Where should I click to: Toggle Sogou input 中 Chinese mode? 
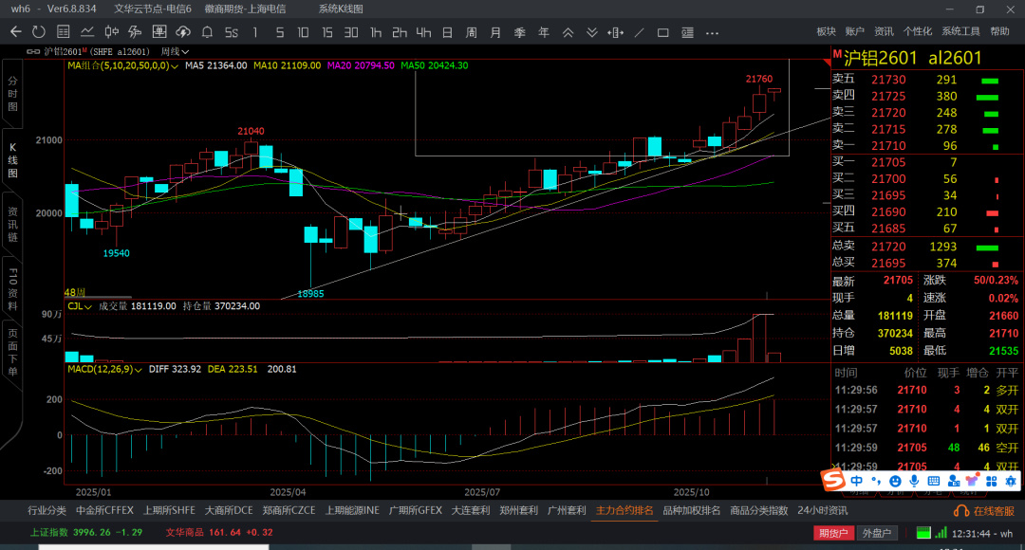click(856, 482)
